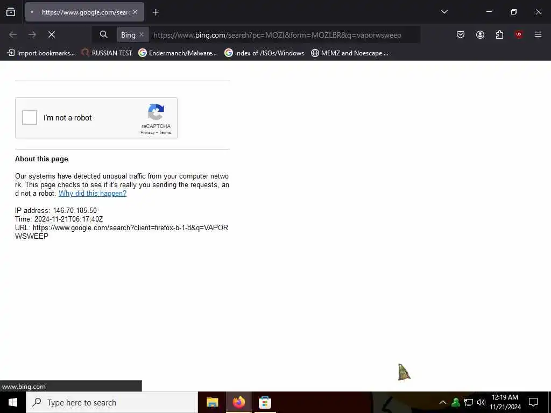Open File Explorer from taskbar
The height and width of the screenshot is (413, 551).
pos(212,402)
